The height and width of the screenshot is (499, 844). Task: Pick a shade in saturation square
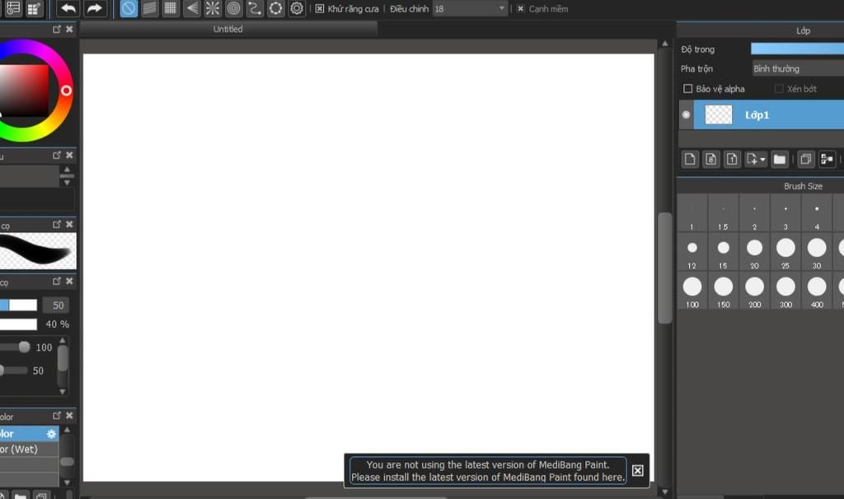(24, 91)
